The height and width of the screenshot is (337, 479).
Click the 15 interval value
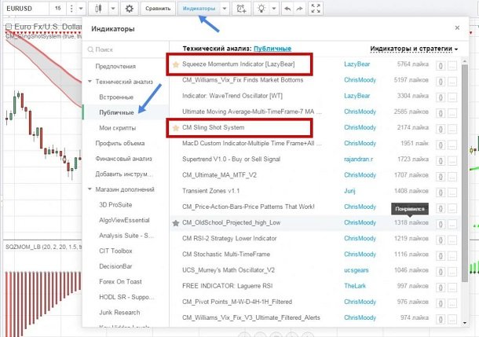(x=58, y=9)
